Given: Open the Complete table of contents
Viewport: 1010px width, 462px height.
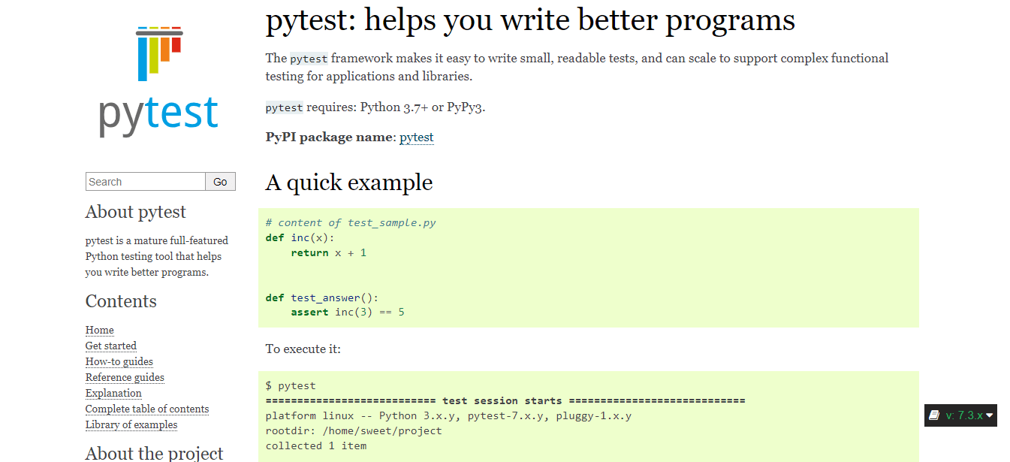Looking at the screenshot, I should point(146,409).
